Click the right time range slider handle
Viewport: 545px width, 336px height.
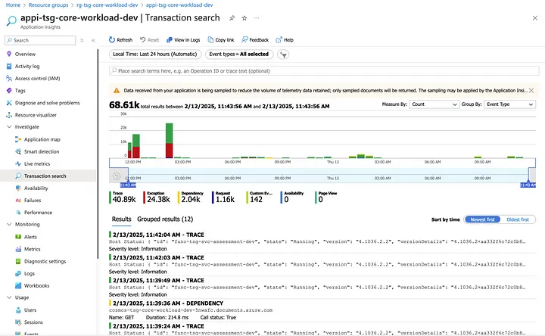pos(528,185)
